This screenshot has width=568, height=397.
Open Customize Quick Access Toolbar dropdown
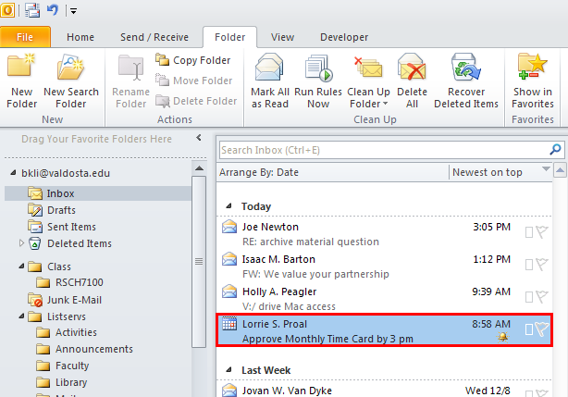coord(73,11)
